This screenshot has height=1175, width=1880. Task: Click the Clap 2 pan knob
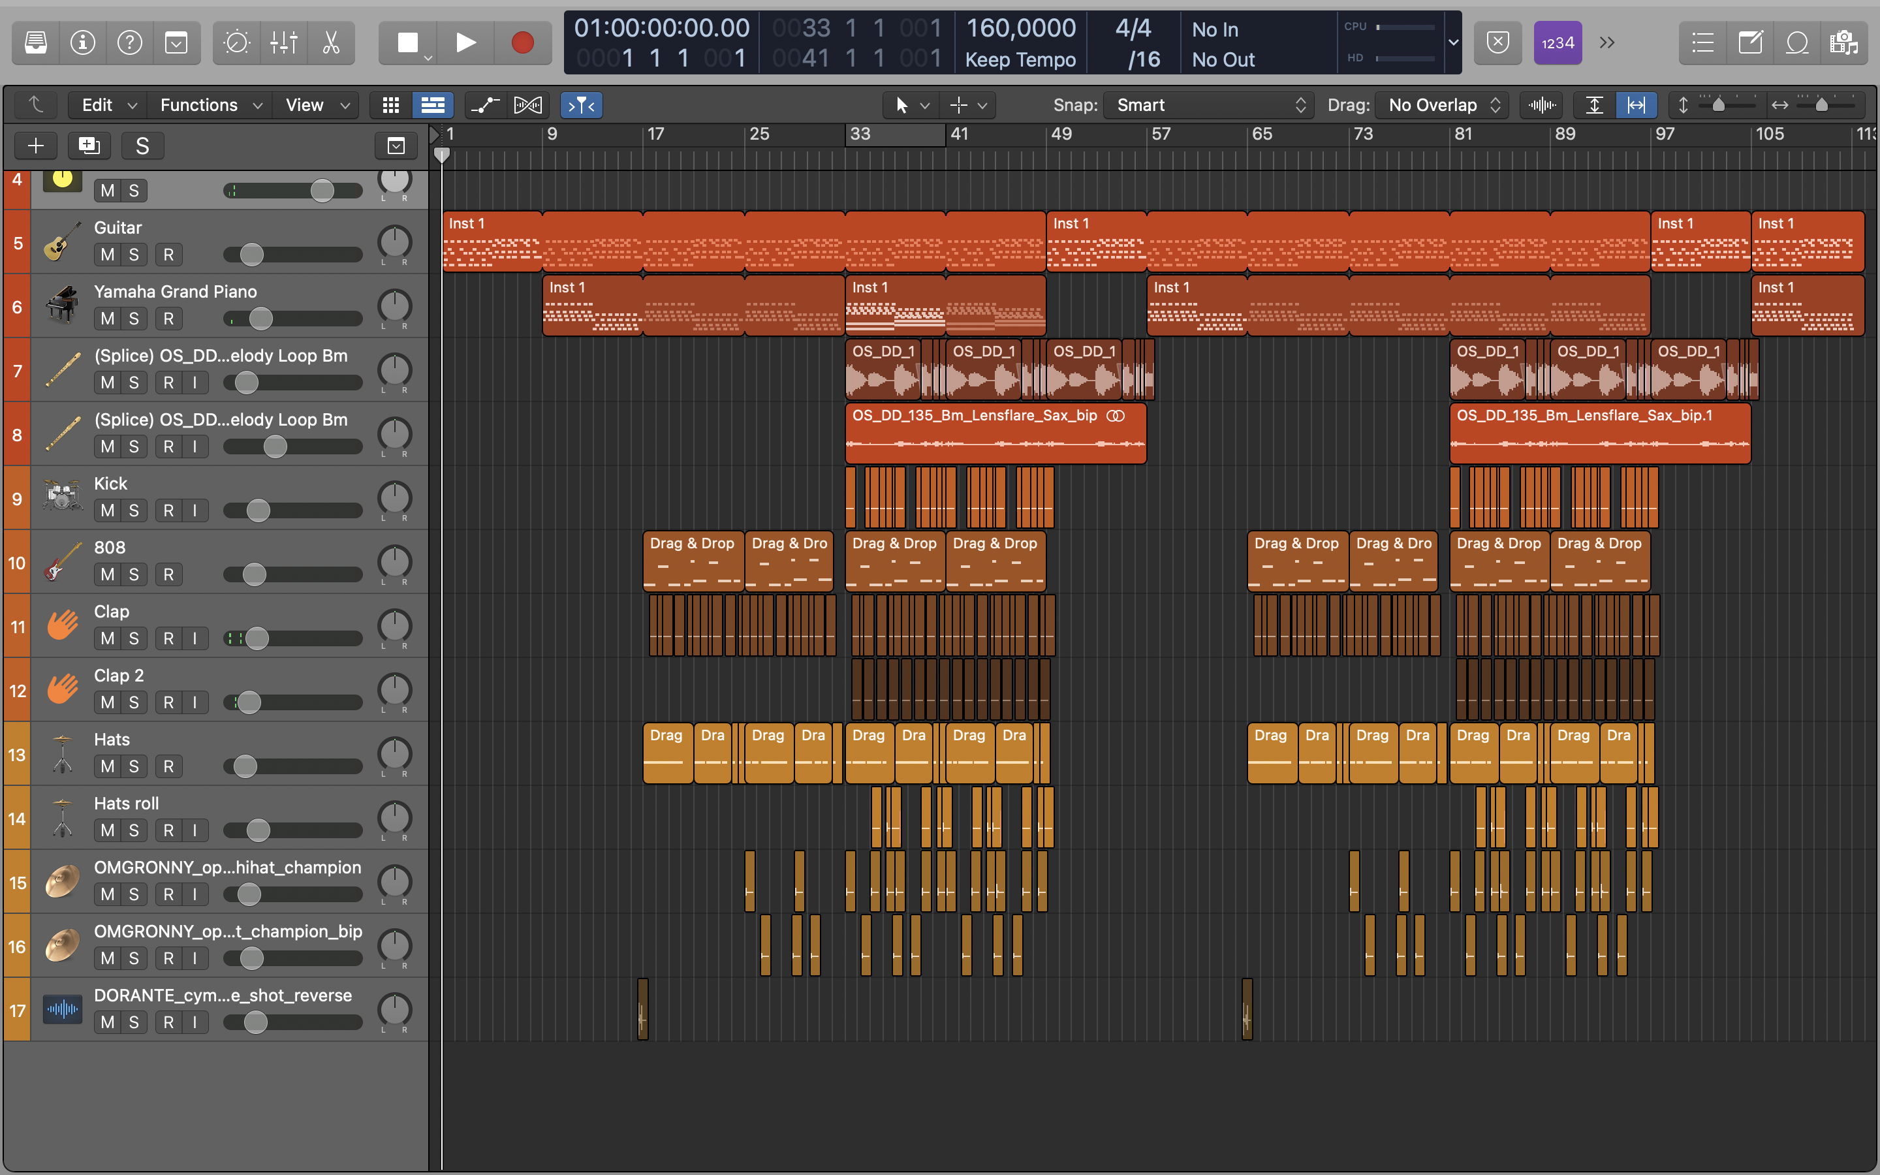[x=395, y=690]
